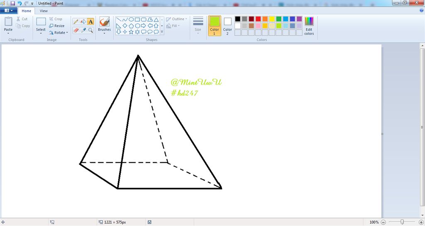Choose the Rounded rectangle shape

pos(144,19)
